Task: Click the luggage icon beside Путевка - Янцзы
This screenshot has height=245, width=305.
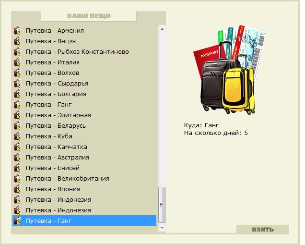Action: 17,41
